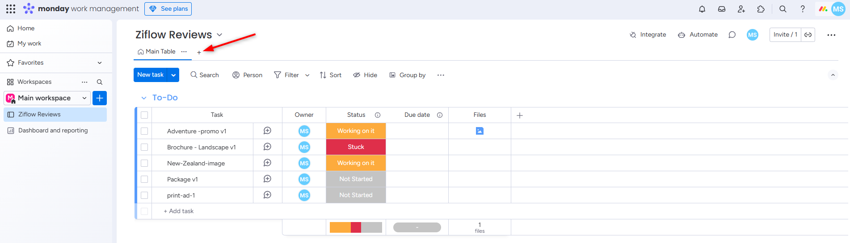Open board discussion speech bubble icon
Viewport: 850px width, 243px height.
[732, 35]
